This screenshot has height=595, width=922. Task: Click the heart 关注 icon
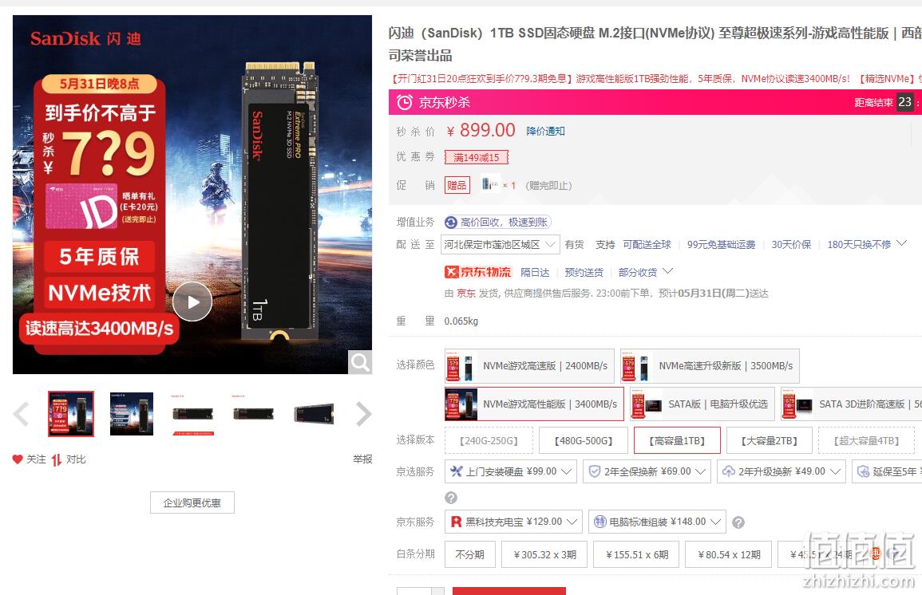[18, 459]
